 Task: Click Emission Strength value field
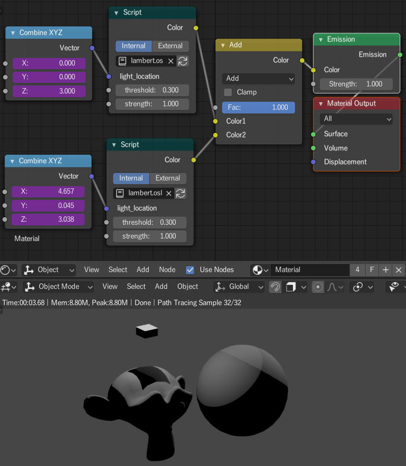[356, 84]
